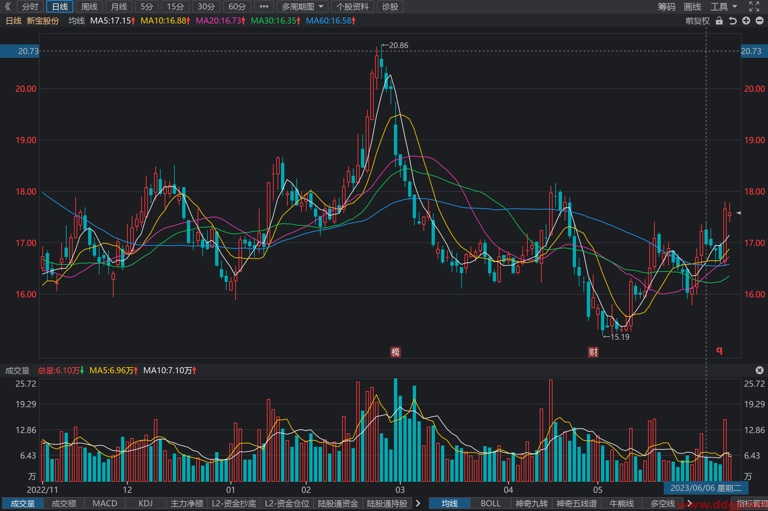Click the undo arrow icon
Image resolution: width=768 pixels, height=511 pixels.
click(x=733, y=21)
